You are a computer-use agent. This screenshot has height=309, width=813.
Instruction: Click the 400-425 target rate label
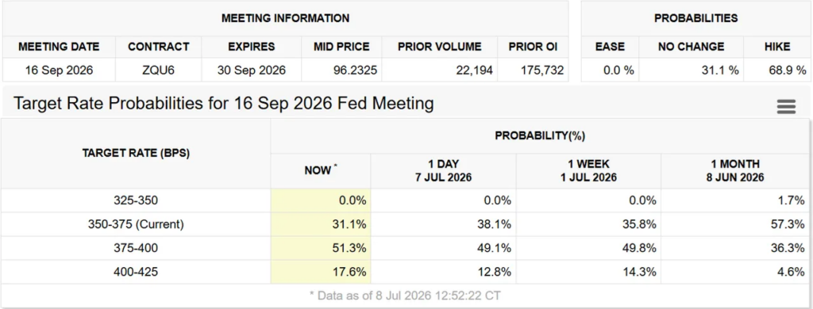pyautogui.click(x=136, y=271)
